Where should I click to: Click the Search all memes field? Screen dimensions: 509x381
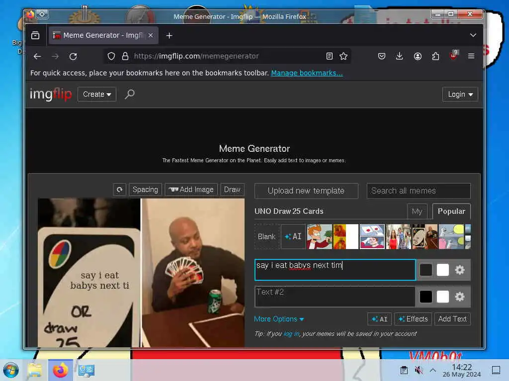[419, 191]
